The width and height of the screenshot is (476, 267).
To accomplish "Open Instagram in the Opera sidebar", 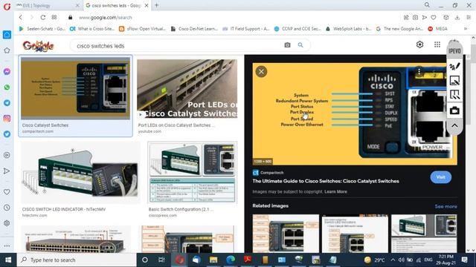I will click(x=7, y=119).
